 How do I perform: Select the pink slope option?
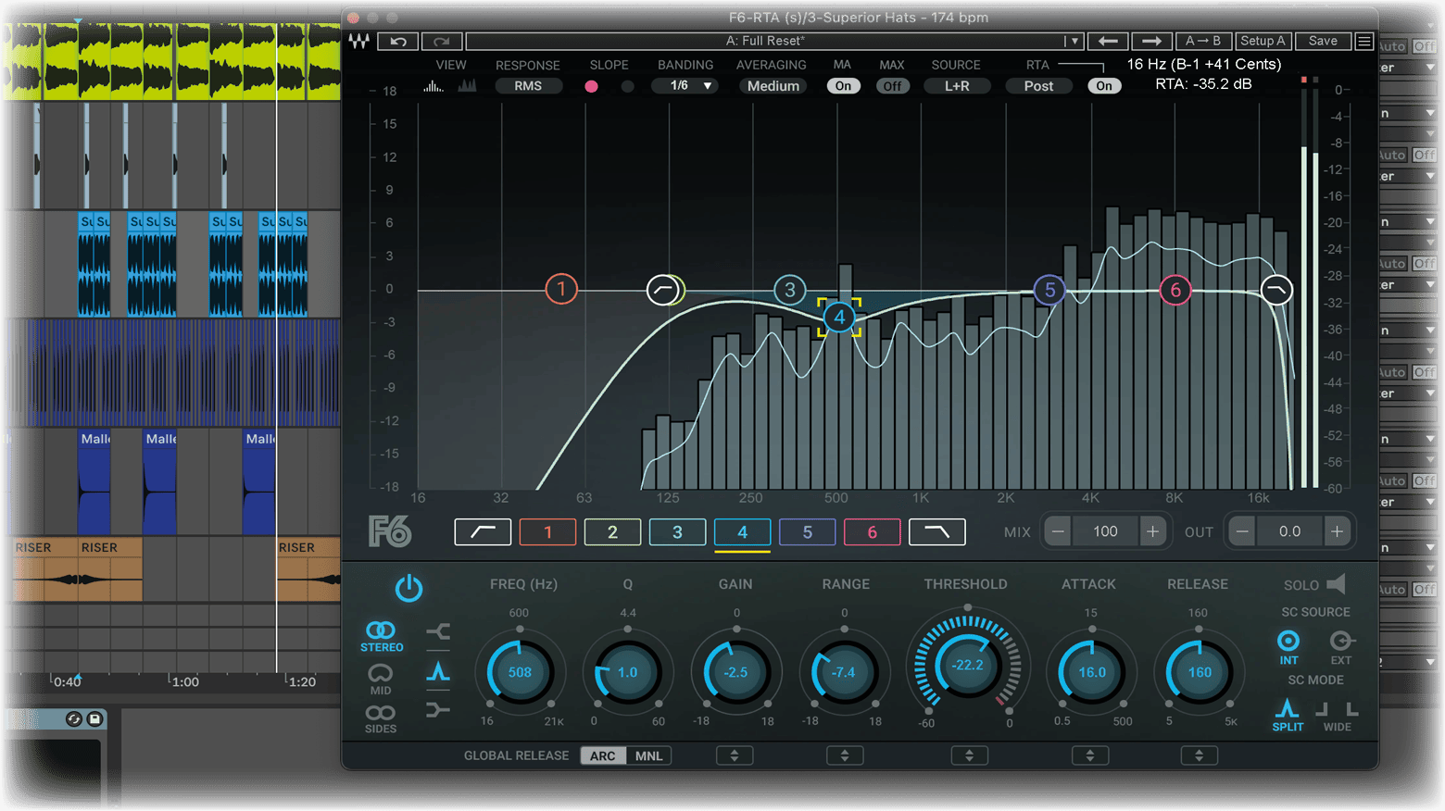point(591,86)
